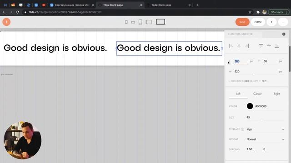The width and height of the screenshot is (291, 163).
Task: Click the CLOSE button
Action: tap(258, 22)
